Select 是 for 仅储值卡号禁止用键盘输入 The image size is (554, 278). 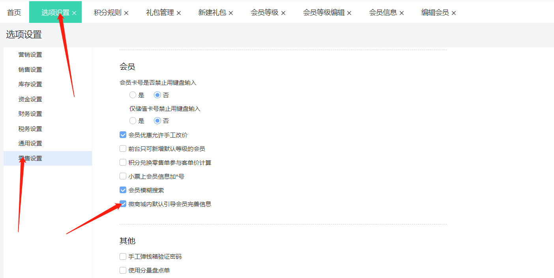click(x=133, y=121)
